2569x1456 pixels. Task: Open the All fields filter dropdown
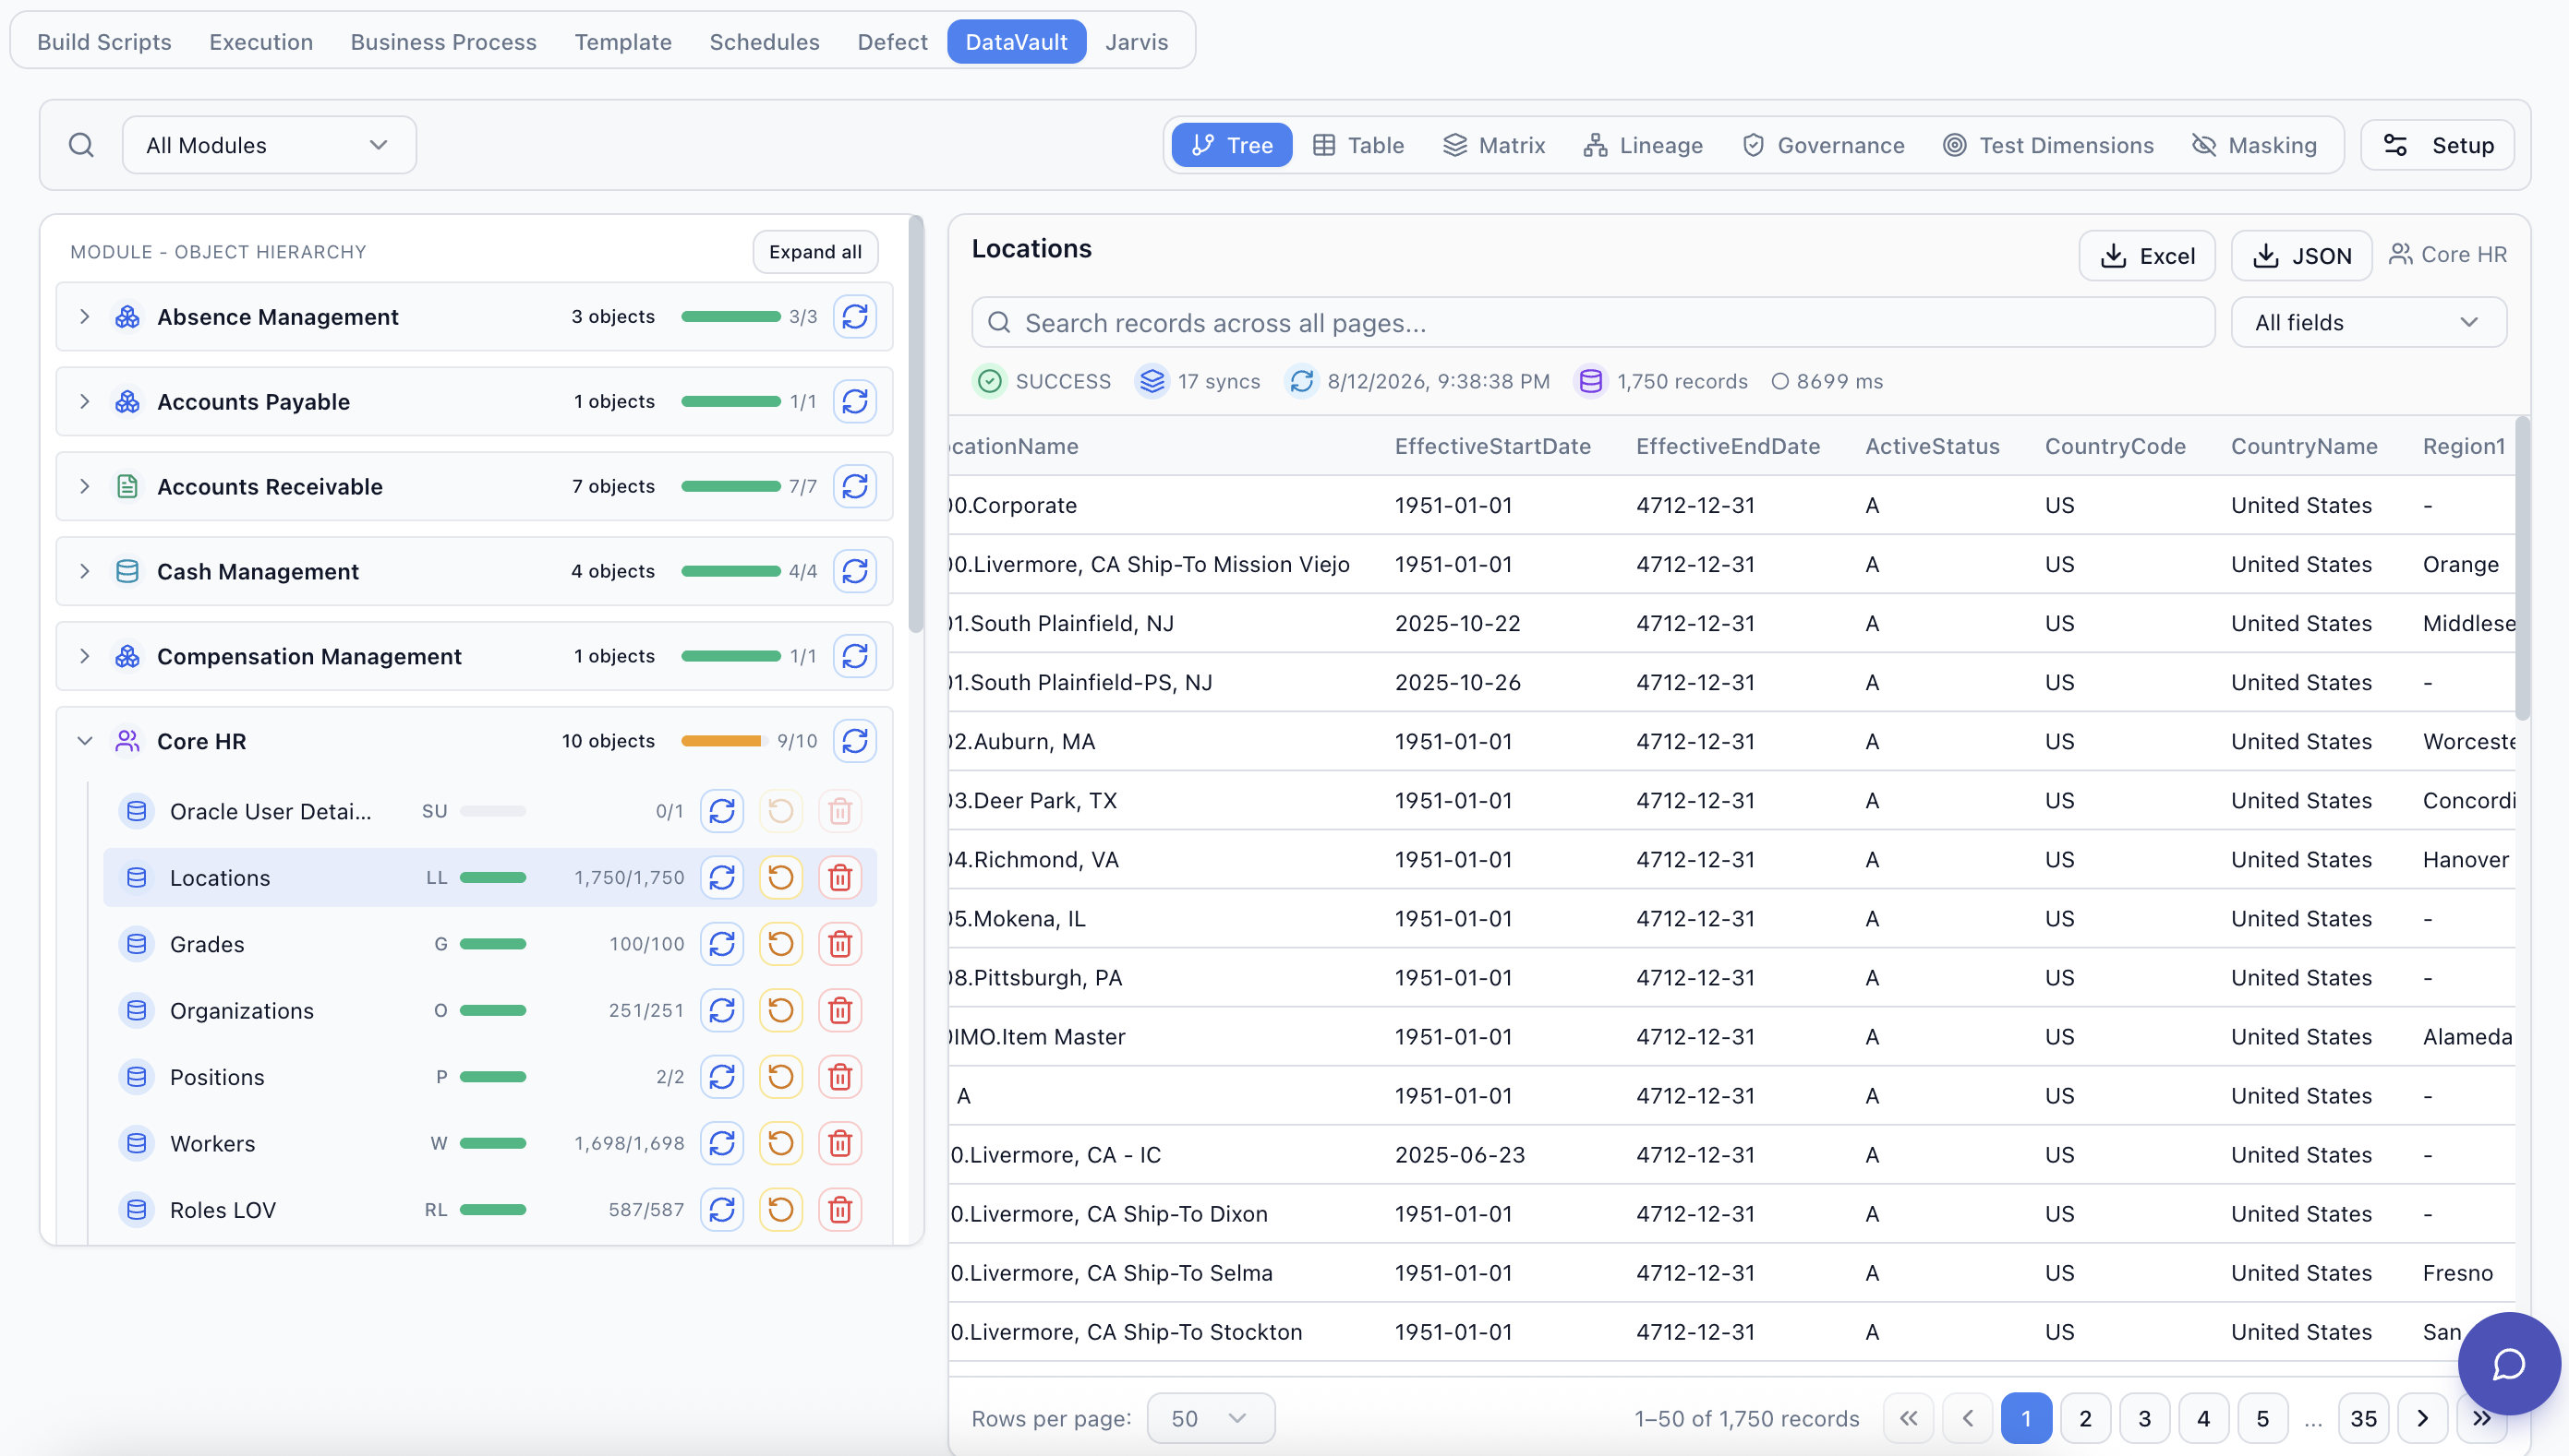click(x=2368, y=323)
